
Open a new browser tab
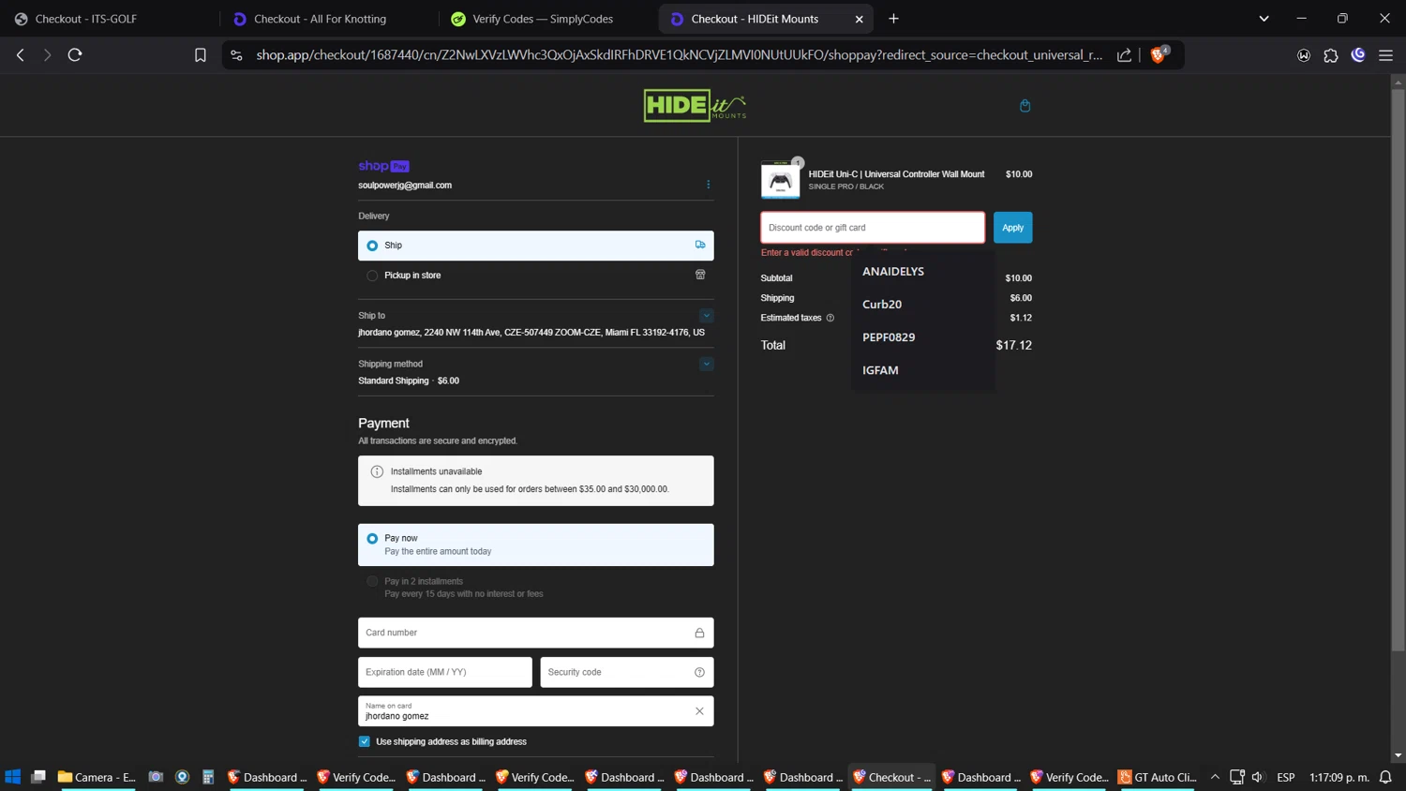tap(893, 19)
